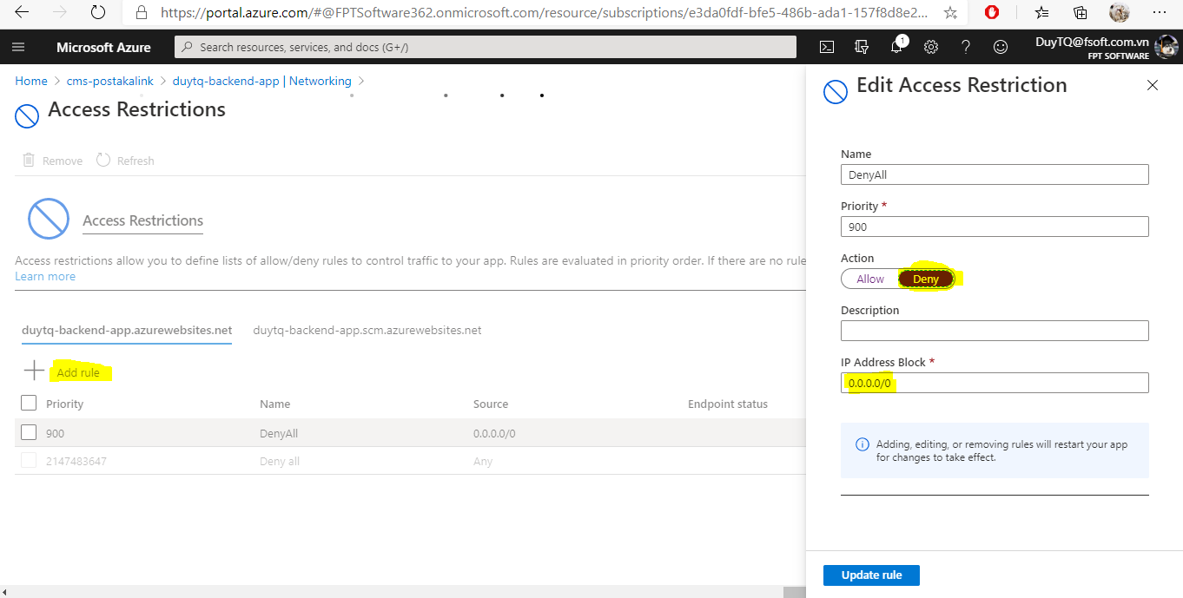1183x598 pixels.
Task: Open the Azure portal hamburger menu
Action: pyautogui.click(x=19, y=47)
